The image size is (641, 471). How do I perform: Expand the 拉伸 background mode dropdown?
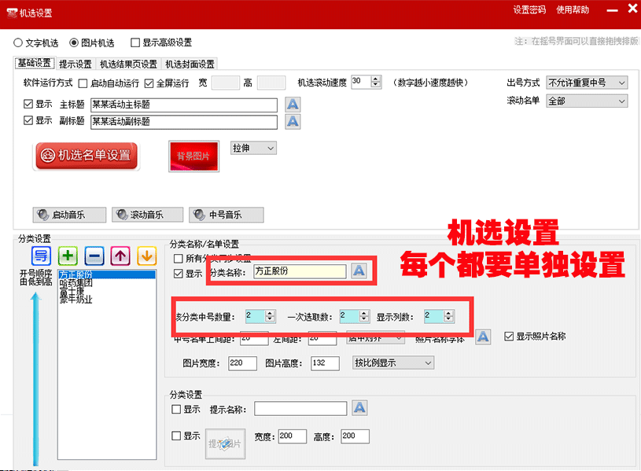[x=253, y=148]
